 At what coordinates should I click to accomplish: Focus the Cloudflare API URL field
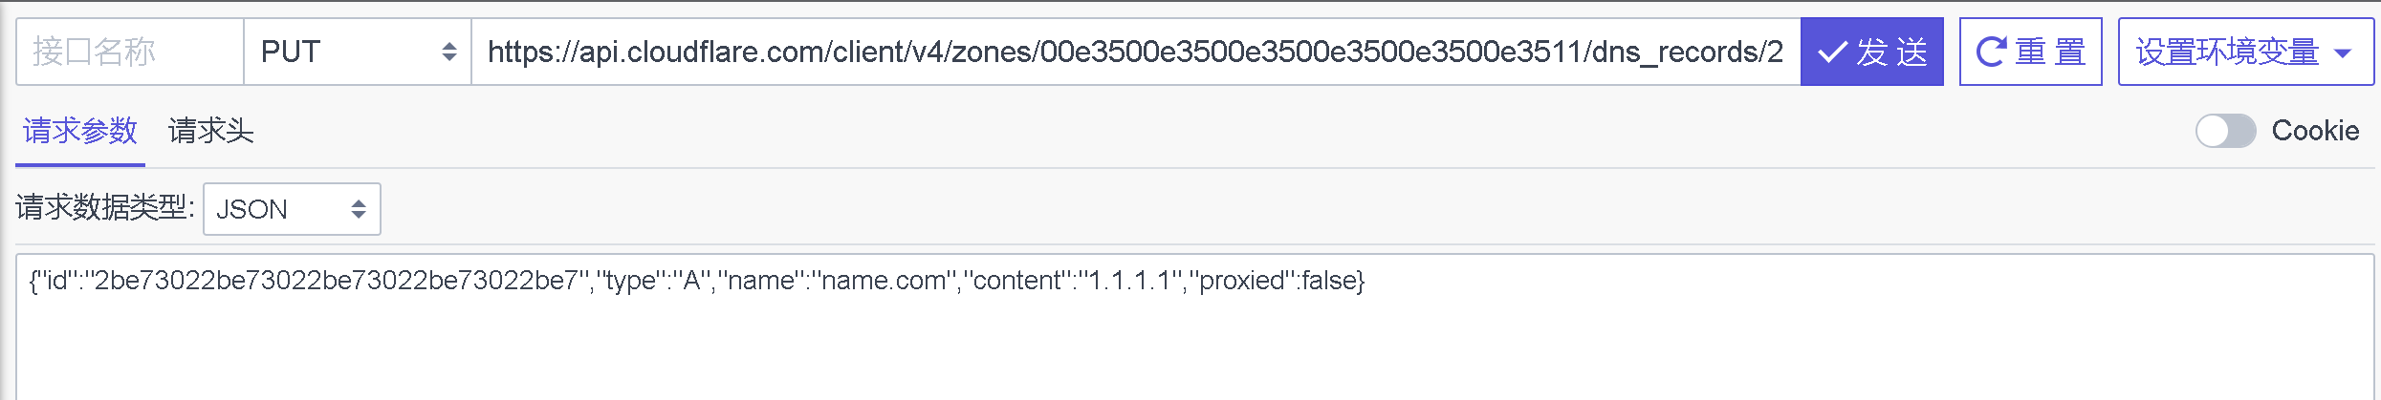point(1136,52)
